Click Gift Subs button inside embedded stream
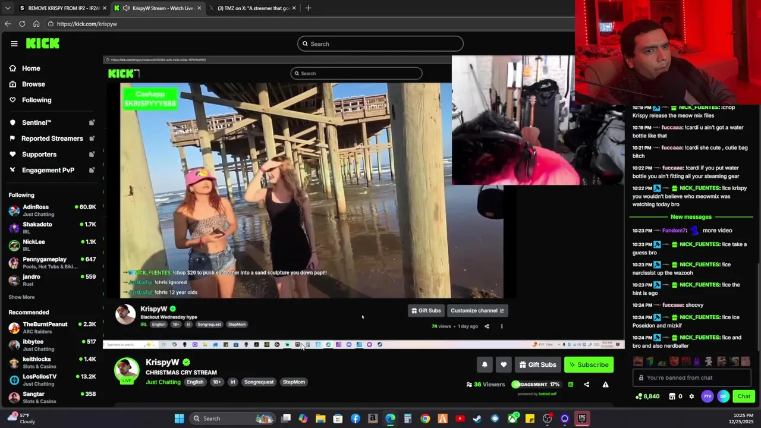 (x=426, y=311)
